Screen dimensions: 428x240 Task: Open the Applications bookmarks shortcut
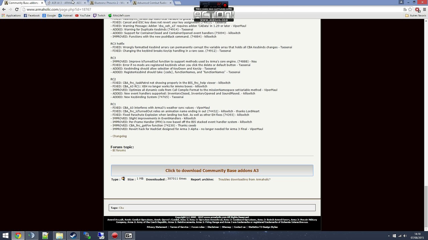(11, 15)
